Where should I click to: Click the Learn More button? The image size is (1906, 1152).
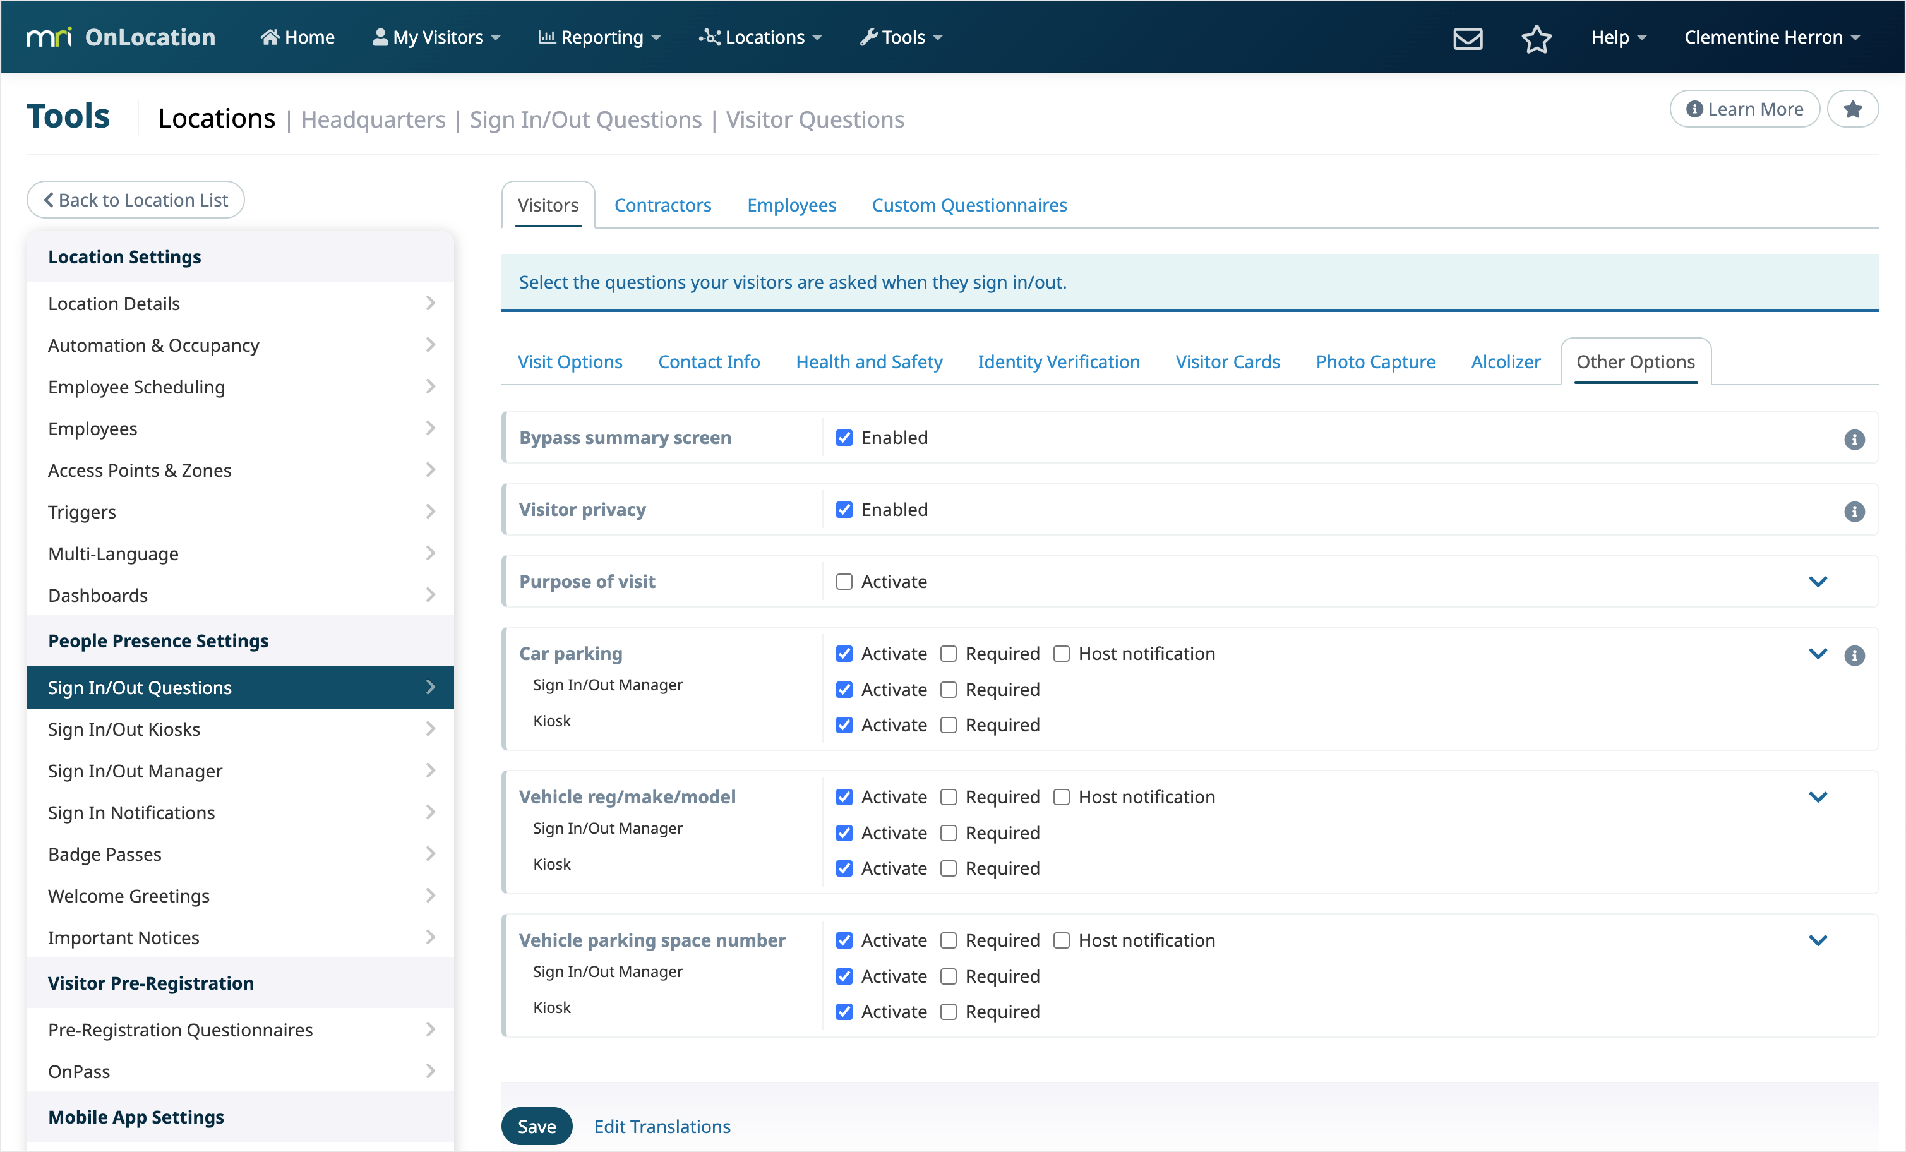coord(1744,109)
